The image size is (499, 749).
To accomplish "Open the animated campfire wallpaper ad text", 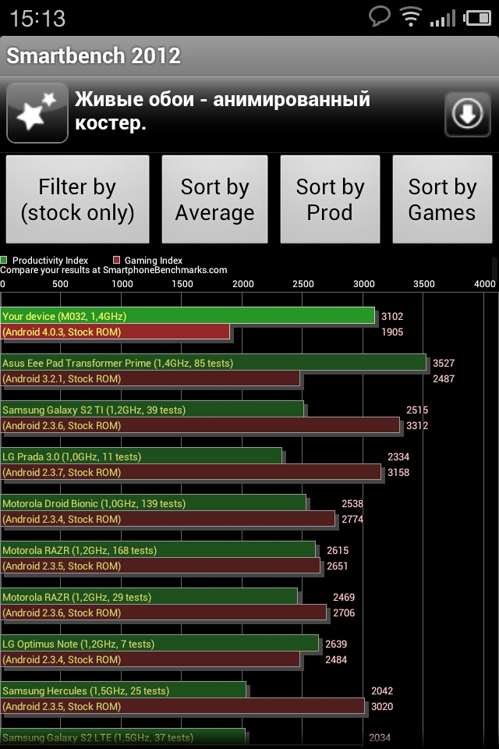I will coord(222,111).
